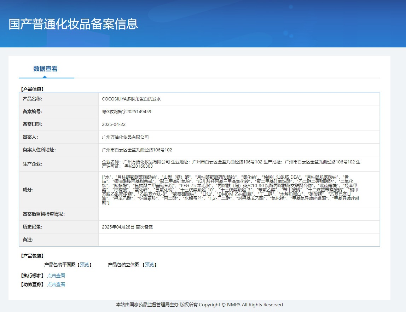Click the 备案人住所地址 label cell
406x312 pixels.
59,150
